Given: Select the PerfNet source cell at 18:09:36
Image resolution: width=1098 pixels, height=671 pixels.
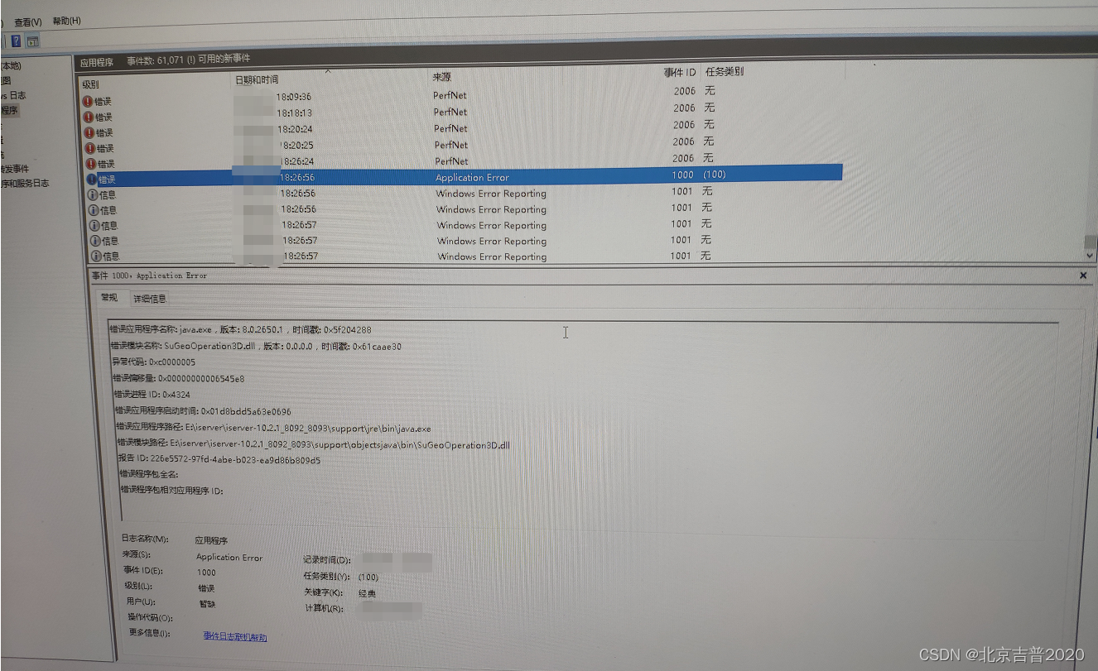Looking at the screenshot, I should (x=450, y=95).
